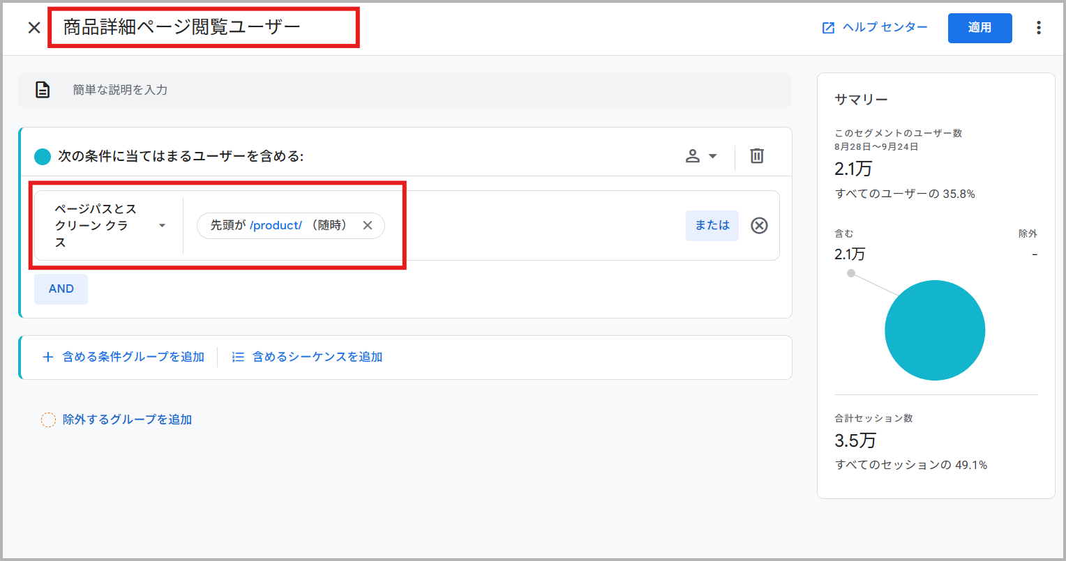Screen dimensions: 1066x561
Task: Open the three-dot more options menu
Action: tap(1039, 28)
